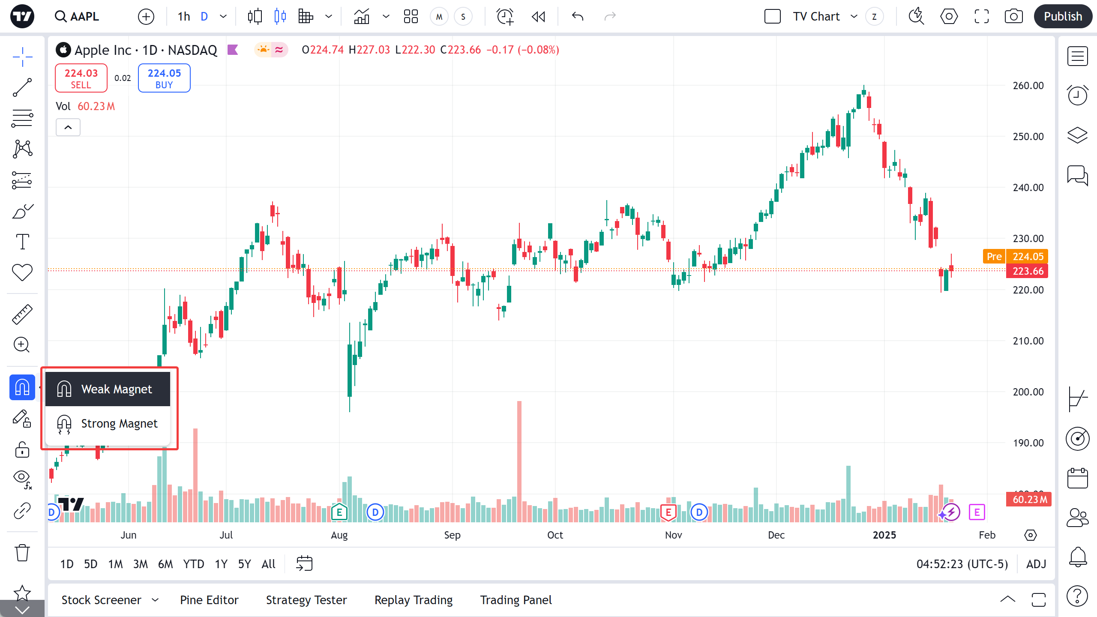Select the 6M date range
The height and width of the screenshot is (617, 1097).
(x=165, y=564)
